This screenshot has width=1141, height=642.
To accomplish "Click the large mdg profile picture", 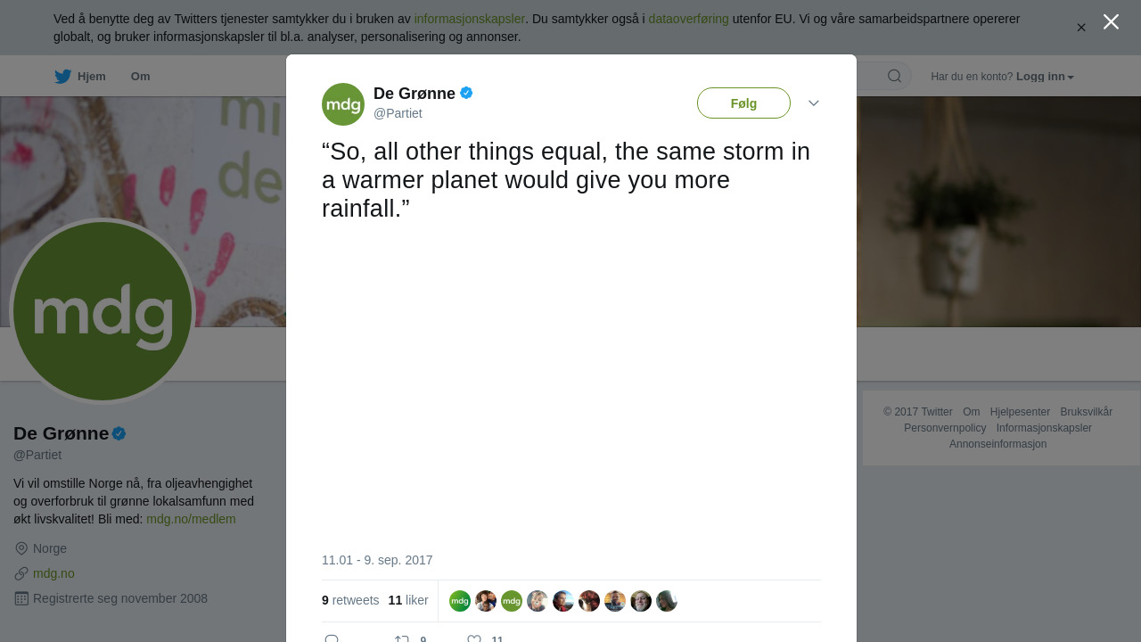I will point(103,311).
